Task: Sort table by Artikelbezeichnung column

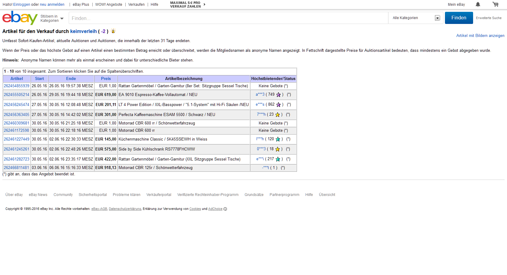Action: pyautogui.click(x=184, y=78)
